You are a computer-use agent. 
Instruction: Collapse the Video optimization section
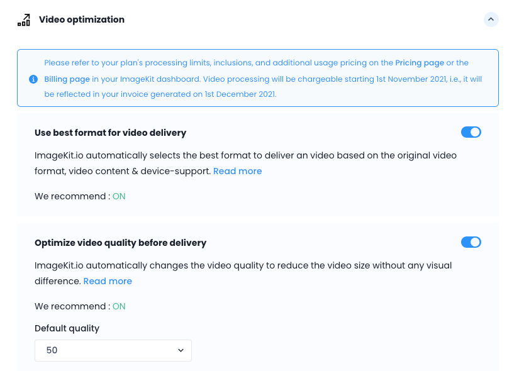pos(491,19)
